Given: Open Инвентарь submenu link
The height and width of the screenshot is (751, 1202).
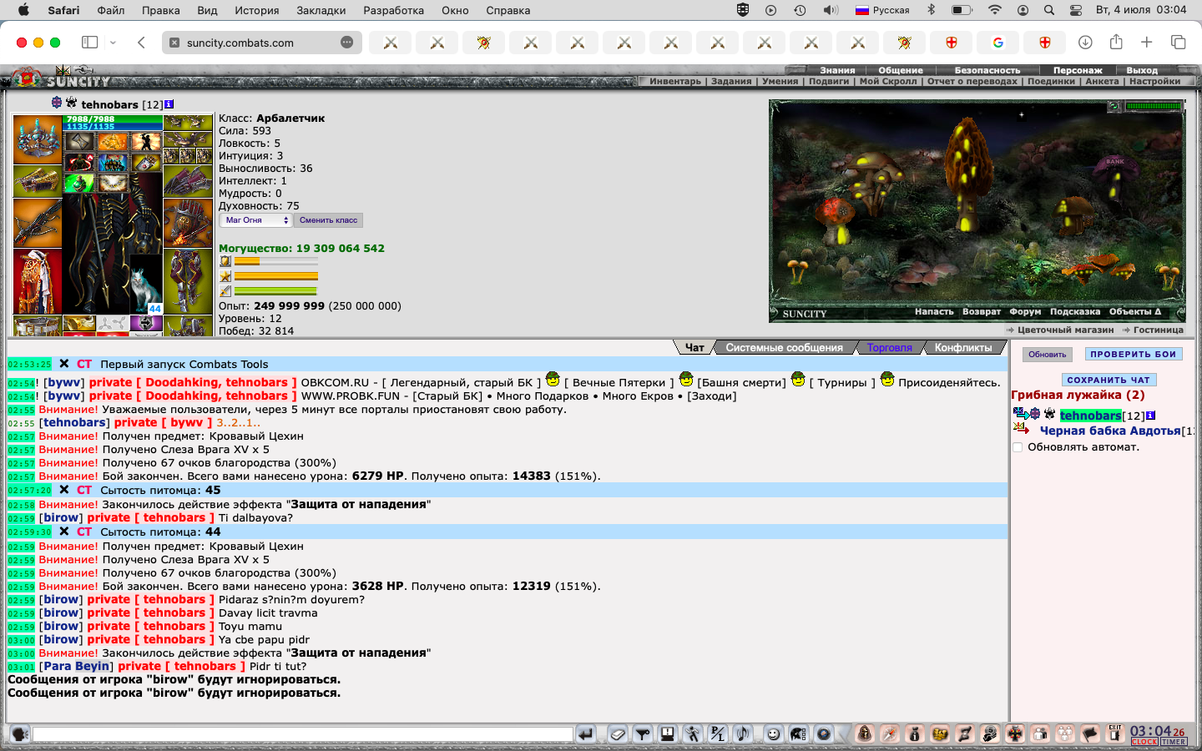Looking at the screenshot, I should [675, 81].
